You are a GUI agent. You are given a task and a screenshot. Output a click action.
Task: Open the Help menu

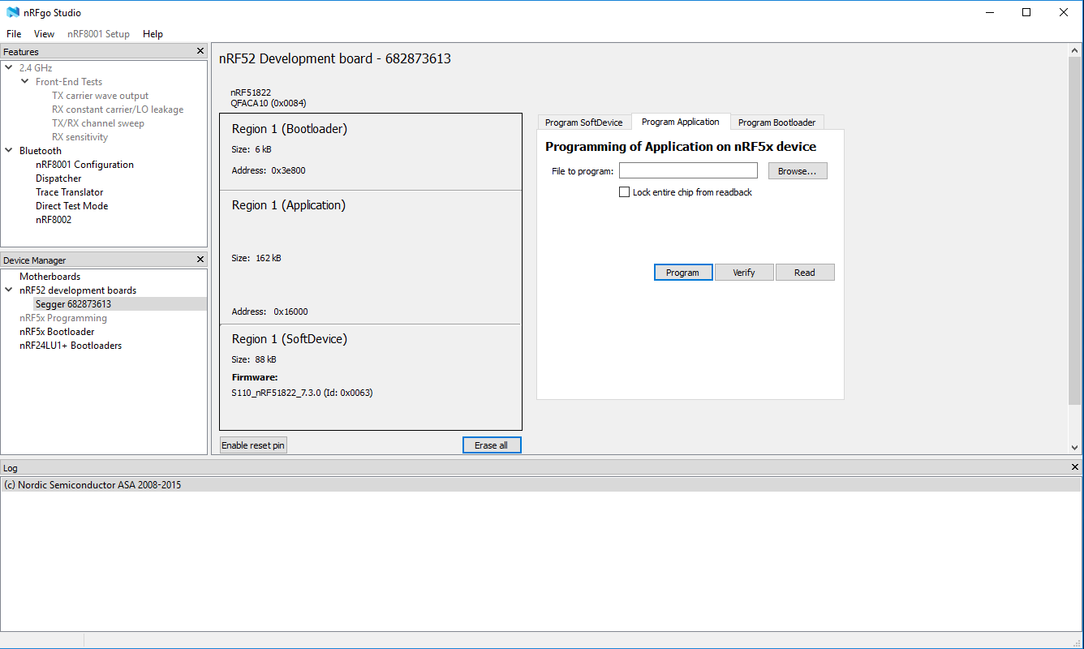(153, 34)
